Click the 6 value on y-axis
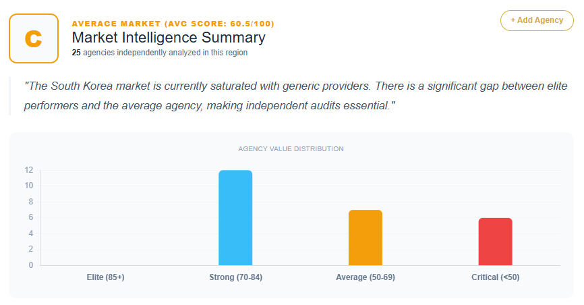 [x=31, y=218]
